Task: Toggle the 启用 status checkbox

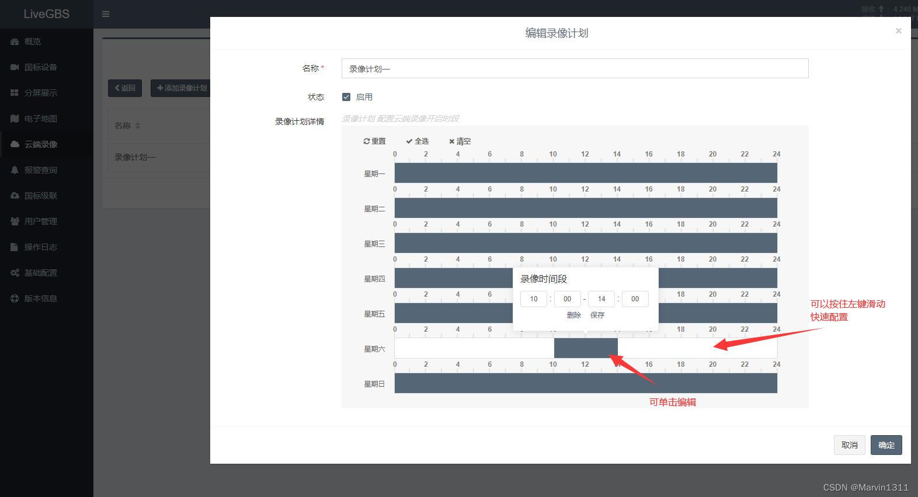Action: tap(346, 97)
